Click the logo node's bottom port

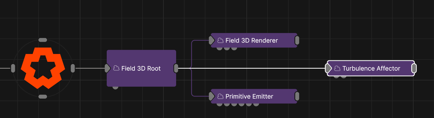43,97
